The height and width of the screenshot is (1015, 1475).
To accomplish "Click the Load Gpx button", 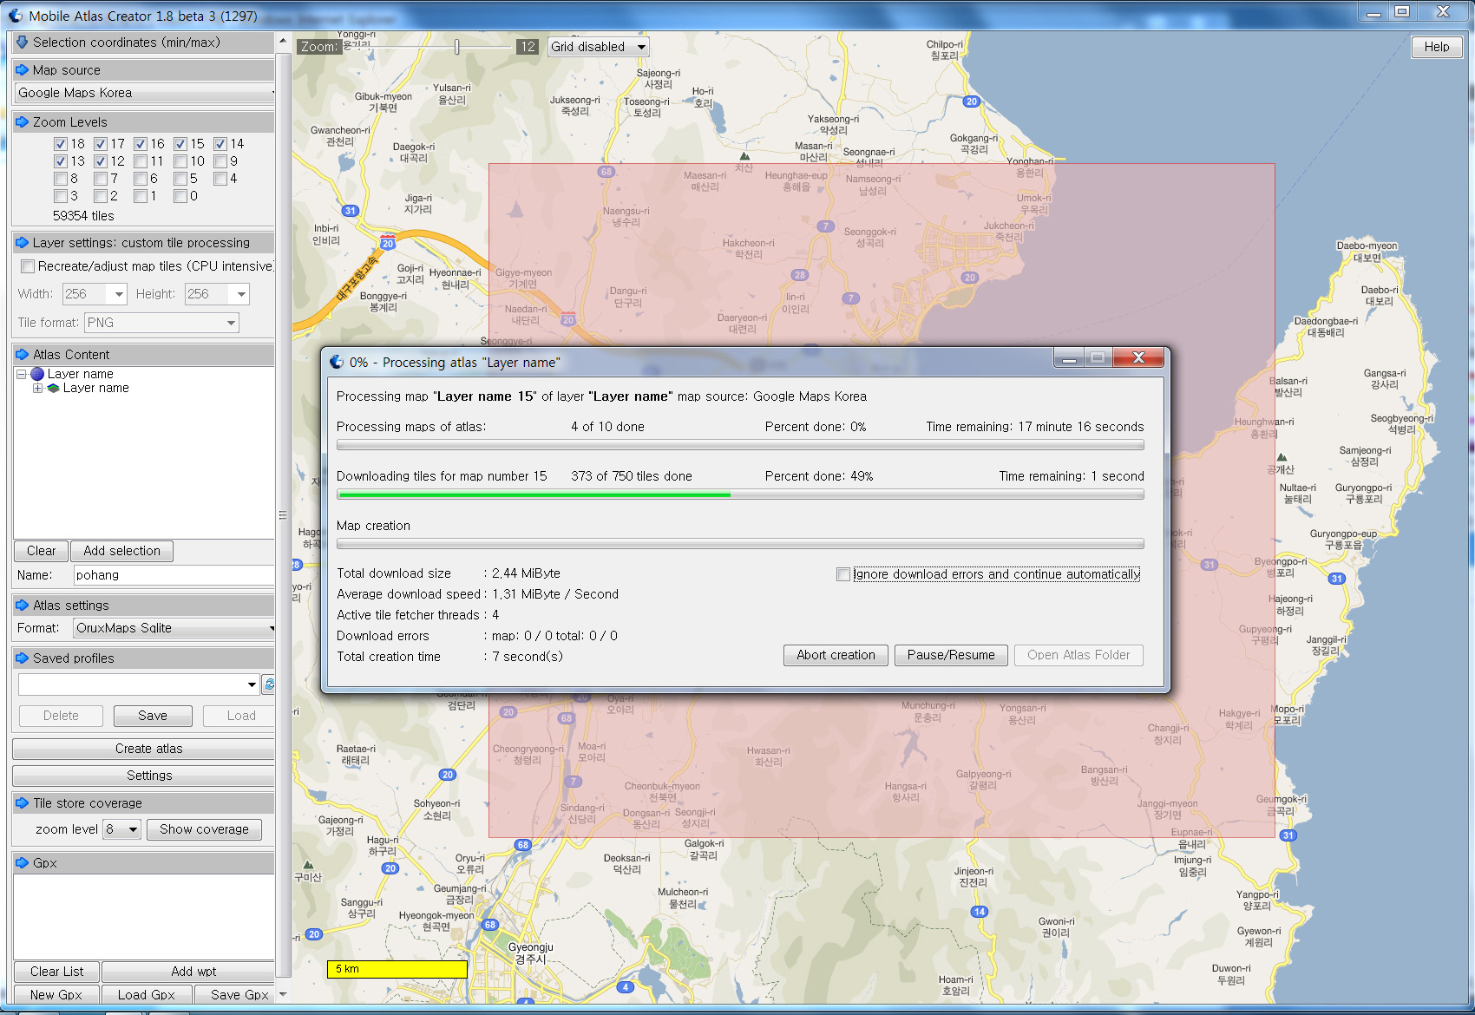I will [147, 995].
